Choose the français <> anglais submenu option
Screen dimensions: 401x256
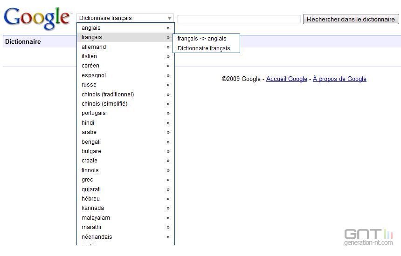[x=202, y=39]
